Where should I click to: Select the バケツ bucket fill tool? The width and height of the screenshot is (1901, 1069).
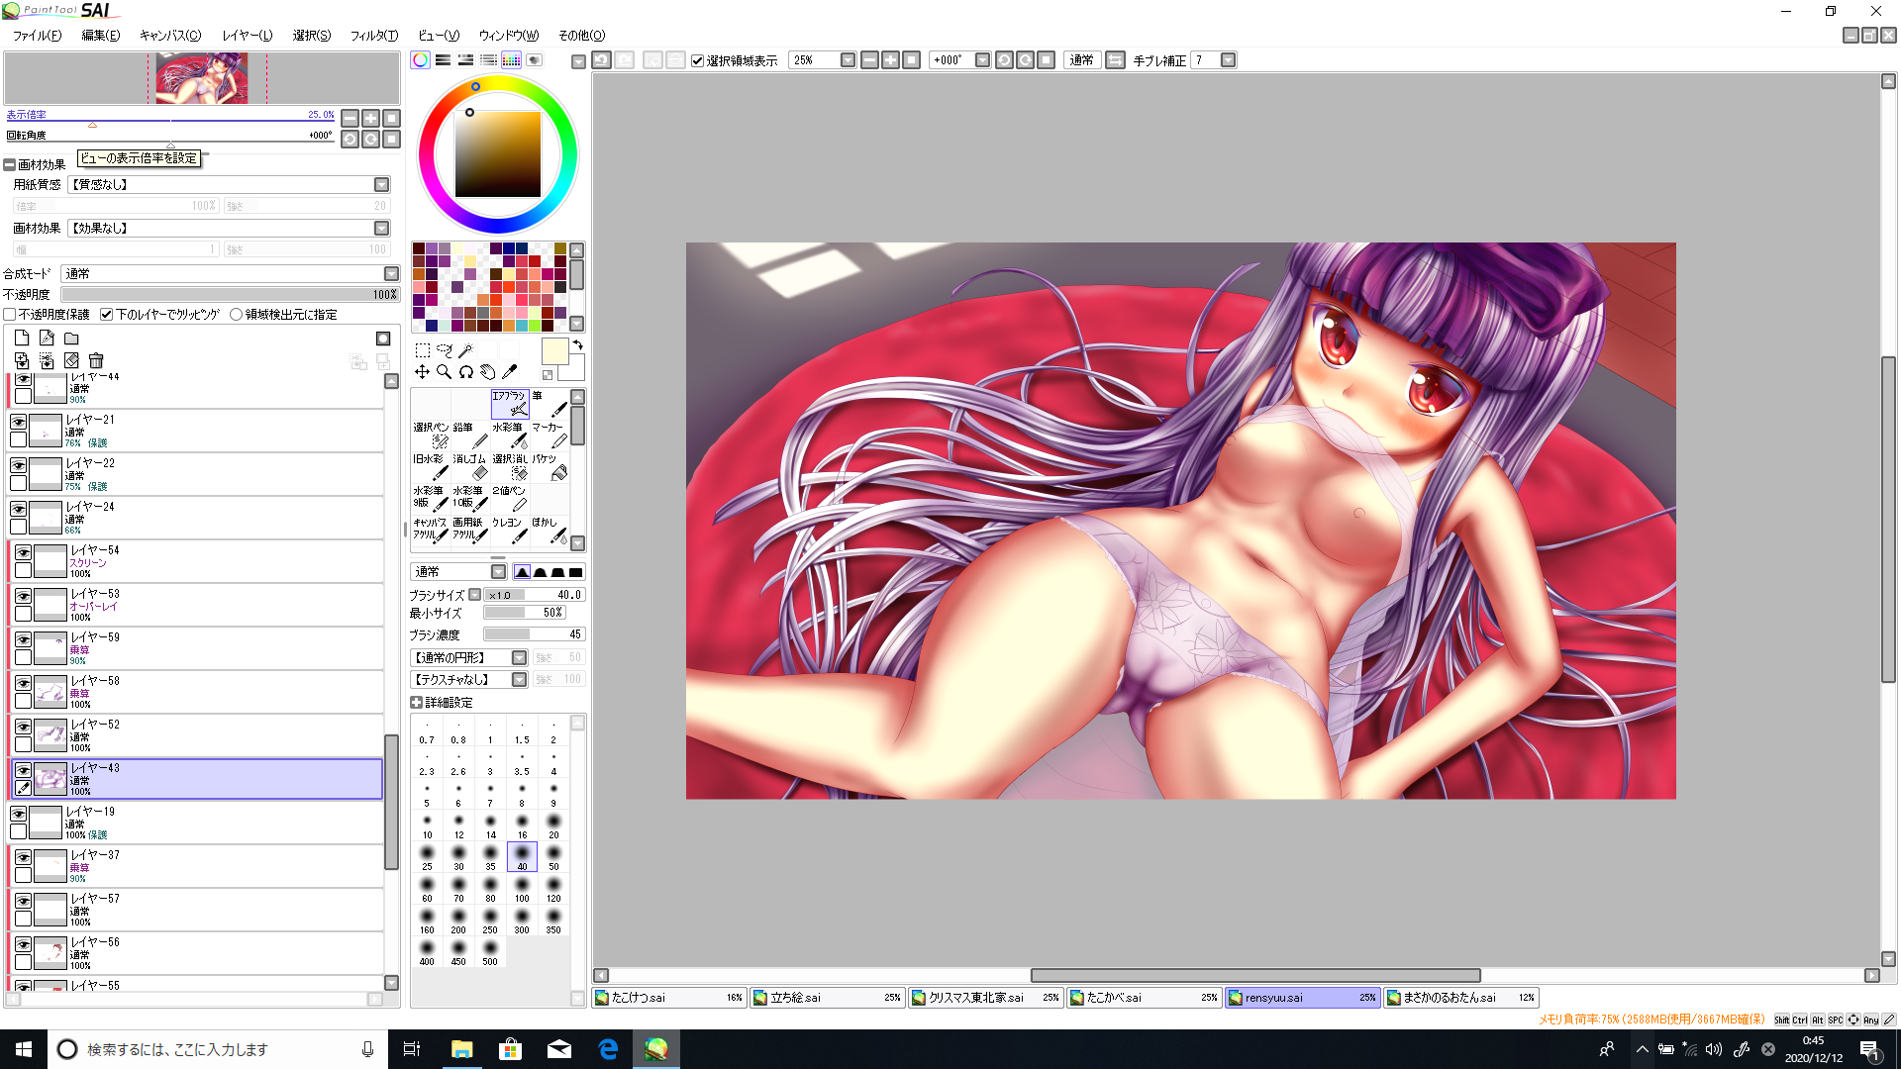(550, 467)
